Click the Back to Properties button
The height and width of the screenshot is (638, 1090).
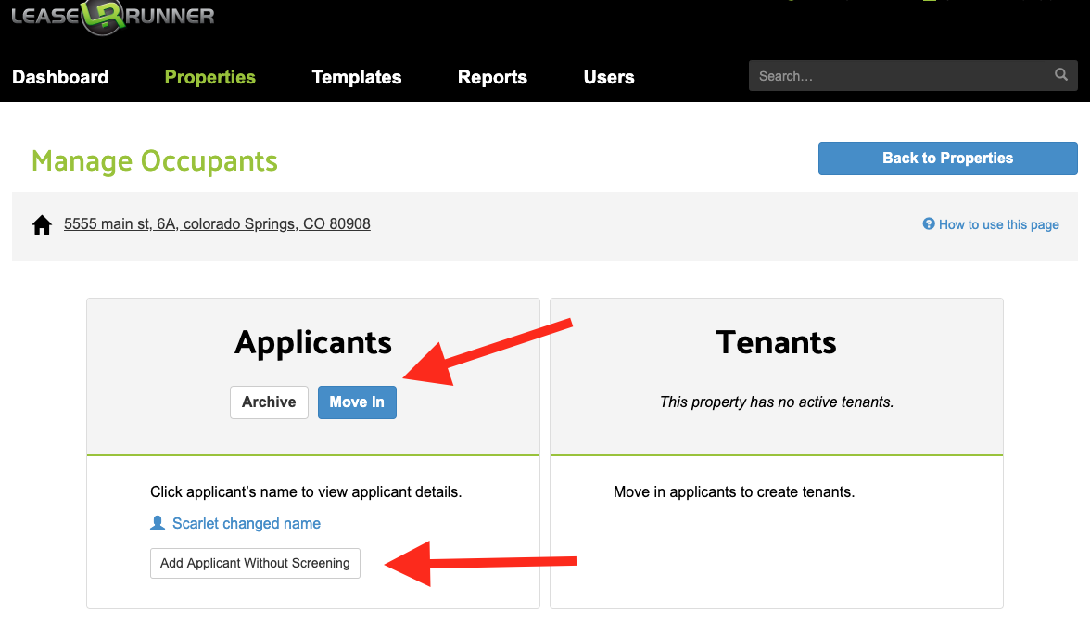946,158
